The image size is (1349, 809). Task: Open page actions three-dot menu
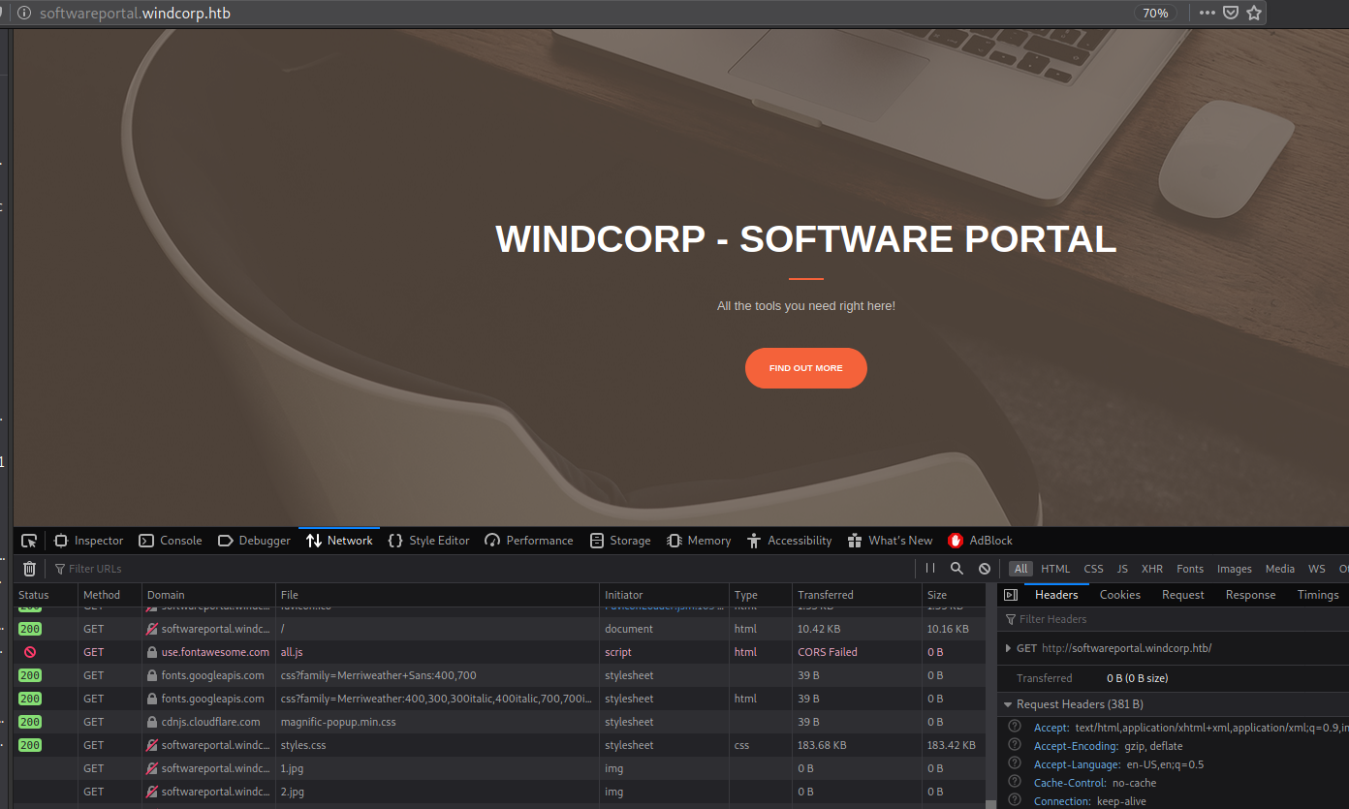pos(1207,14)
